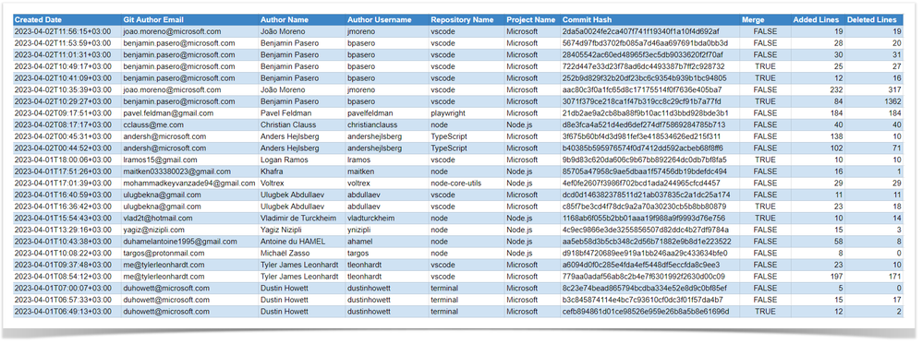The width and height of the screenshot is (922, 343).
Task: Select date cell 2023-04-02T10:35:39+03:00
Action: (x=62, y=89)
